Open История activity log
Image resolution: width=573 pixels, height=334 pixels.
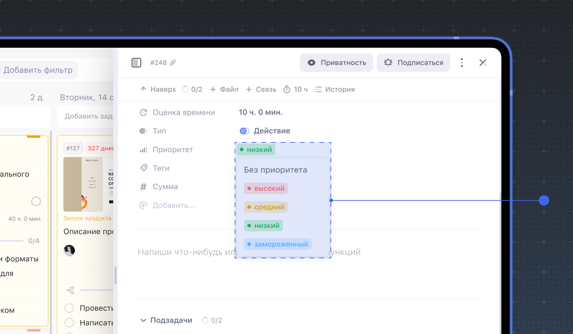[335, 89]
